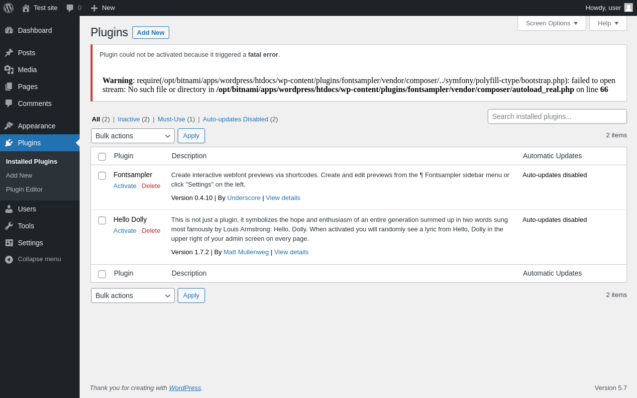Check the Fontsampler plugin checkbox
The height and width of the screenshot is (398, 637).
click(102, 176)
